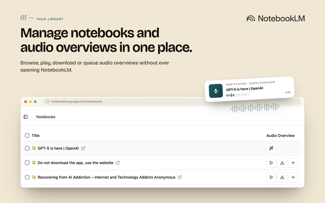This screenshot has height=203, width=325.
Task: Open Recovering from AI Addiction notebook title
Action: click(x=106, y=177)
